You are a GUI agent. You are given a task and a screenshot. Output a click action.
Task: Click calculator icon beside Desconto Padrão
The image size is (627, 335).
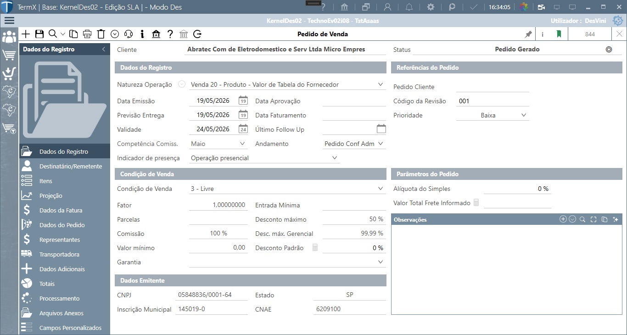[315, 248]
